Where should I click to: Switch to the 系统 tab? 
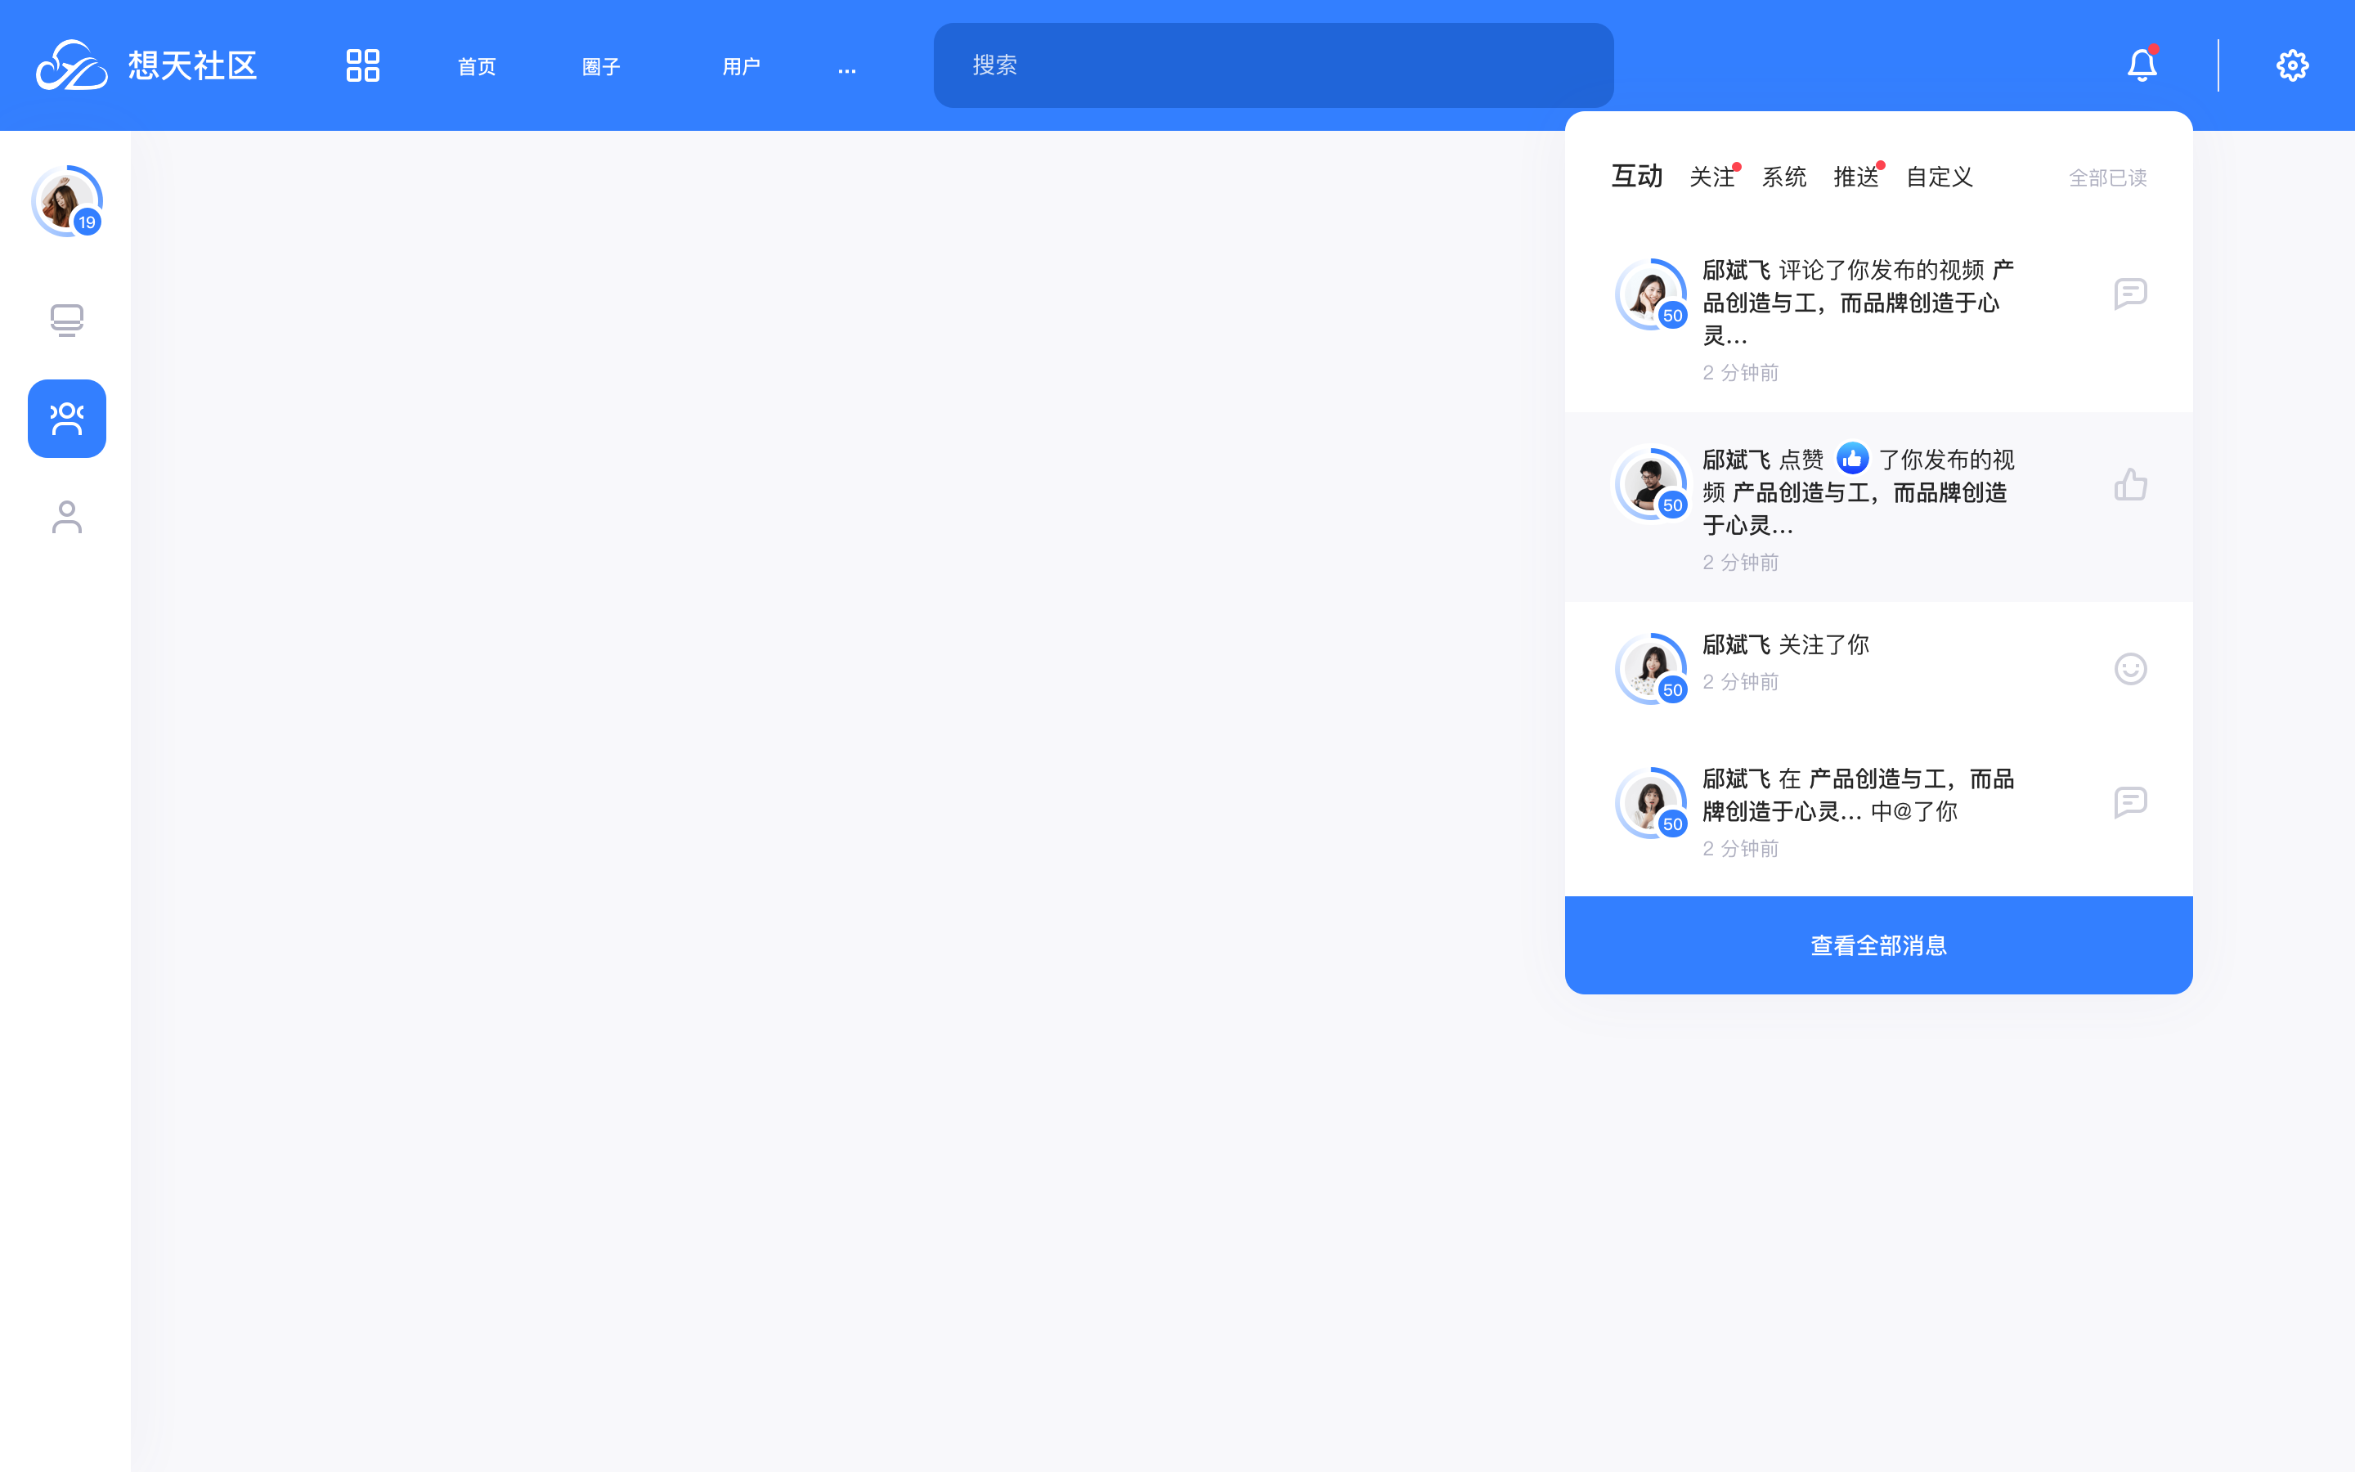[x=1783, y=177]
